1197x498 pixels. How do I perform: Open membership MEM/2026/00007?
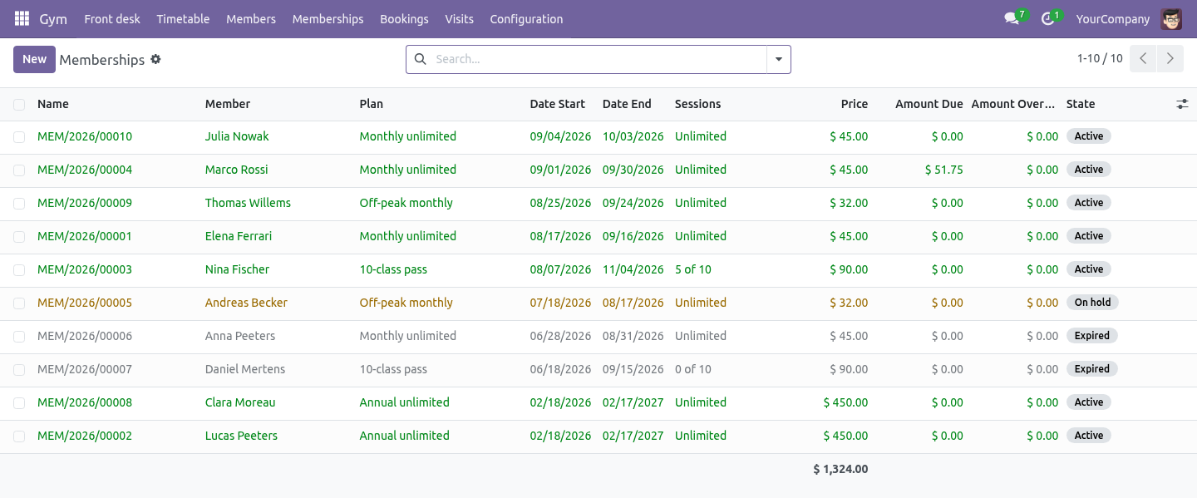point(85,369)
